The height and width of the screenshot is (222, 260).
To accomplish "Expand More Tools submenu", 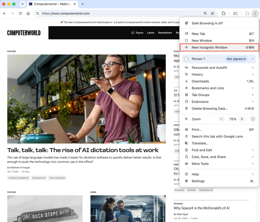I will 219,164.
